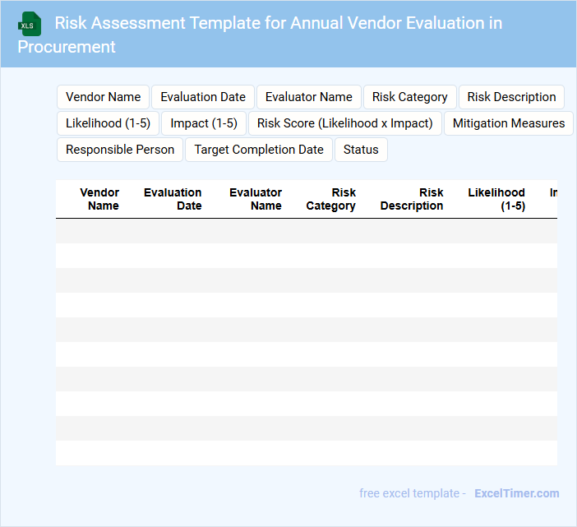Click the Evaluator Name column header
Image resolution: width=577 pixels, height=527 pixels.
(256, 199)
